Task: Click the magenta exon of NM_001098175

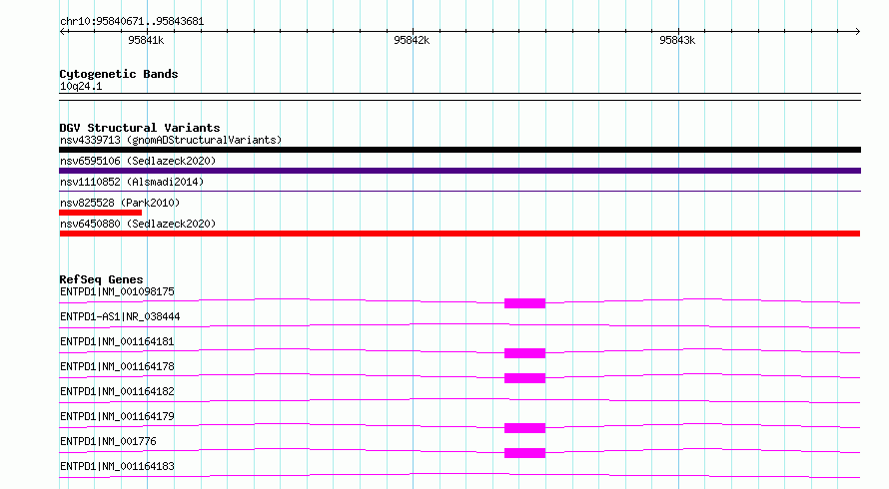Action: [x=525, y=303]
